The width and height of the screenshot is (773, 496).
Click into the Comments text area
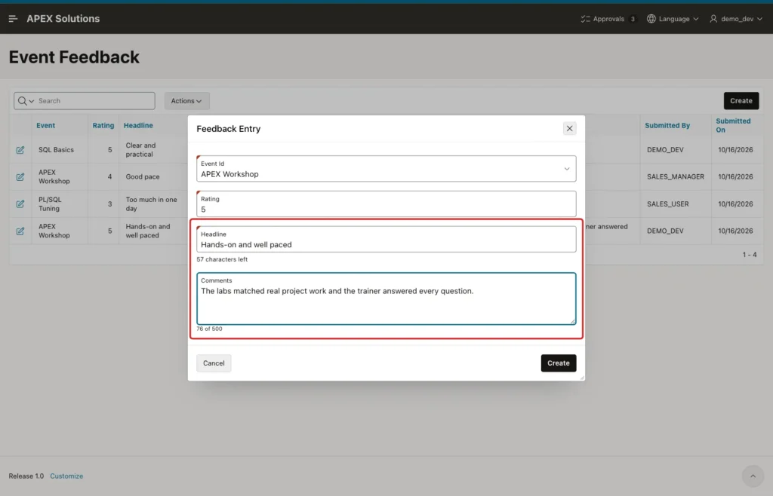[386, 299]
